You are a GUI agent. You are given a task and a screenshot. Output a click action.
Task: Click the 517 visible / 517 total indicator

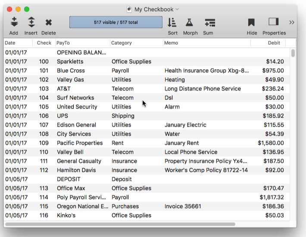click(x=116, y=22)
